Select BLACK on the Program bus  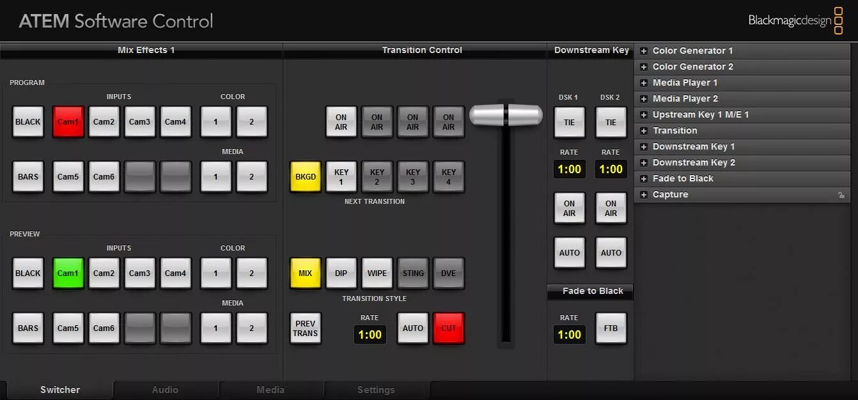click(x=28, y=121)
